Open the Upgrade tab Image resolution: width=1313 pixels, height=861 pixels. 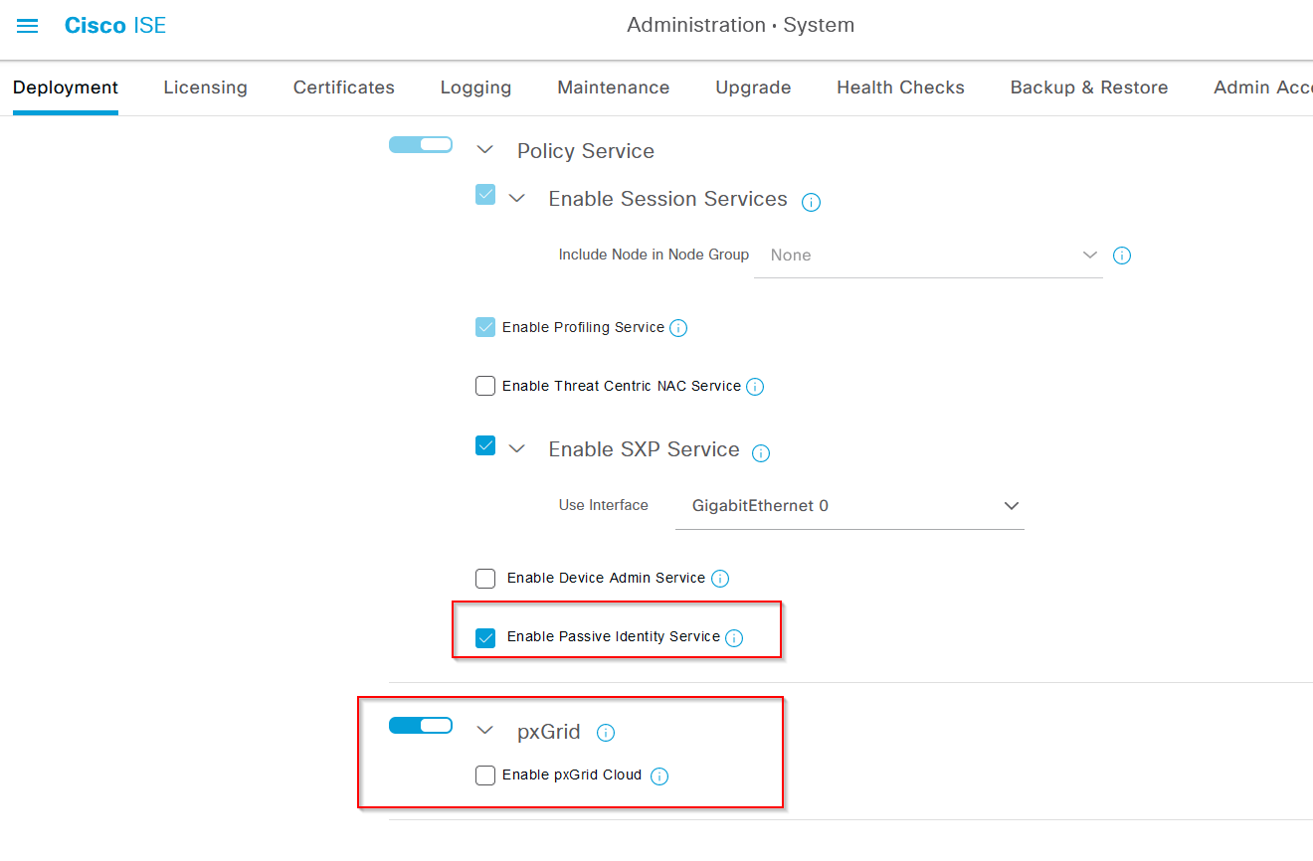pos(753,87)
